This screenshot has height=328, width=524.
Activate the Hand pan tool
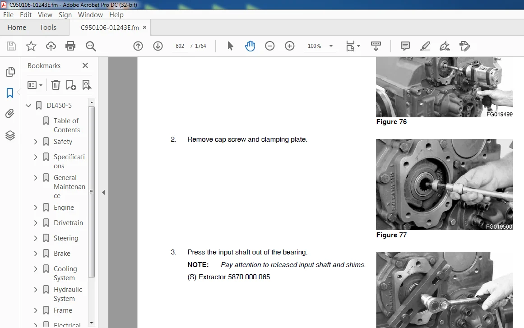250,46
